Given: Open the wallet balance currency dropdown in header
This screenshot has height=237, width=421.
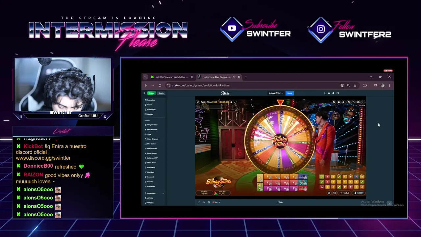Looking at the screenshot, I should (276, 93).
